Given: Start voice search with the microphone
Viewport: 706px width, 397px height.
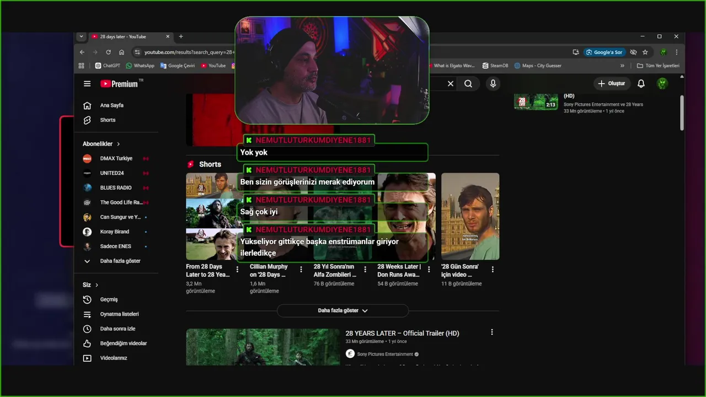Looking at the screenshot, I should (493, 84).
